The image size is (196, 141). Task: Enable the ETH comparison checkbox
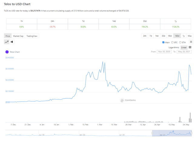click(x=180, y=42)
